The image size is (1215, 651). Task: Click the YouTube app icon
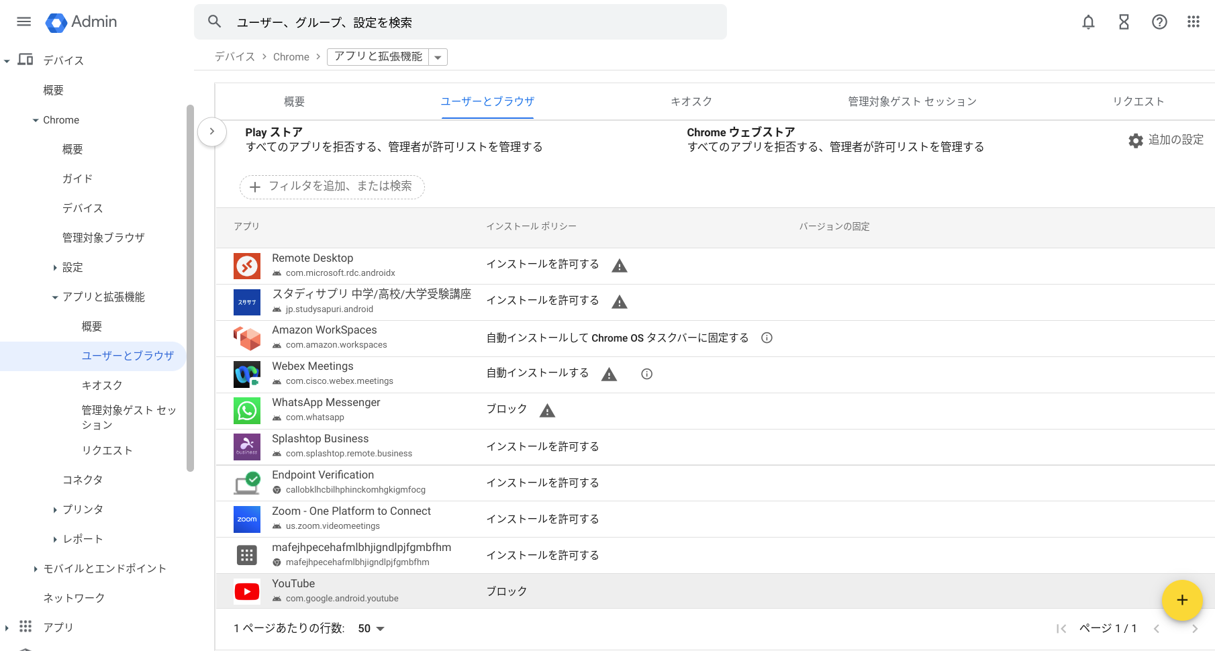click(247, 592)
